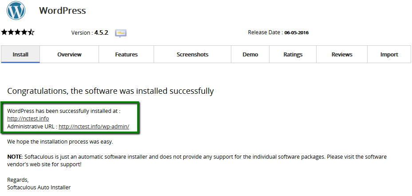Click the WordPress title heading
The width and height of the screenshot is (412, 196).
click(x=63, y=11)
